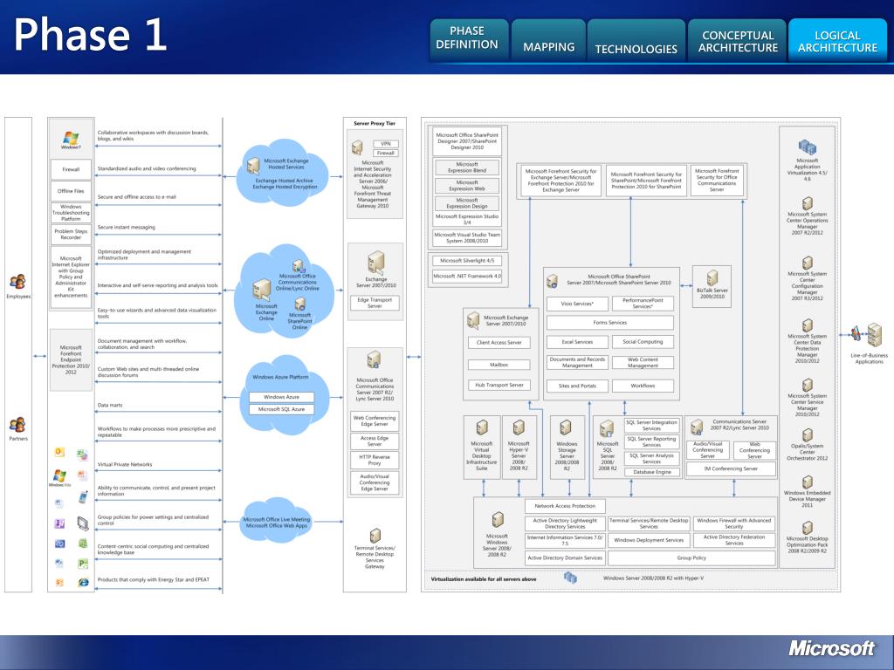
Task: Click the Hyper-V virtualization icon in footer
Action: [570, 578]
